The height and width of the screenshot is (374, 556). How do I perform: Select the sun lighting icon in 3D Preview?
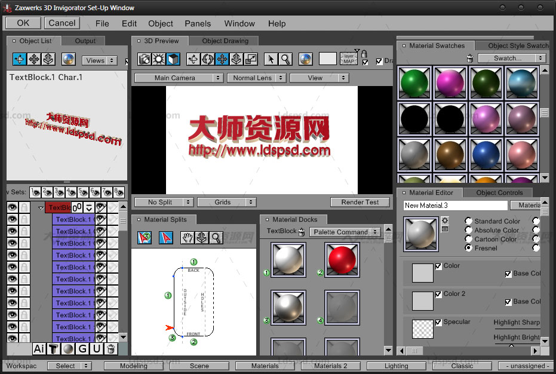click(158, 59)
